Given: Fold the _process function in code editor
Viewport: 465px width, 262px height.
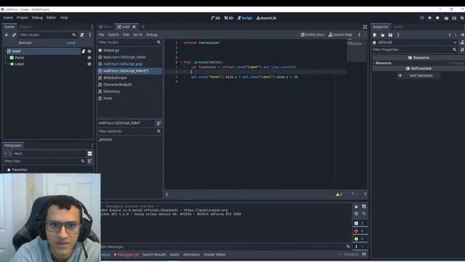Looking at the screenshot, I should [181, 62].
